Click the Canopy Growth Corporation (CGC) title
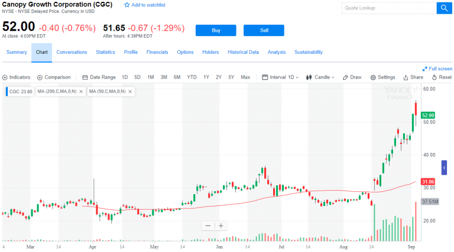Screen dimensions: 454x252 (57, 4)
